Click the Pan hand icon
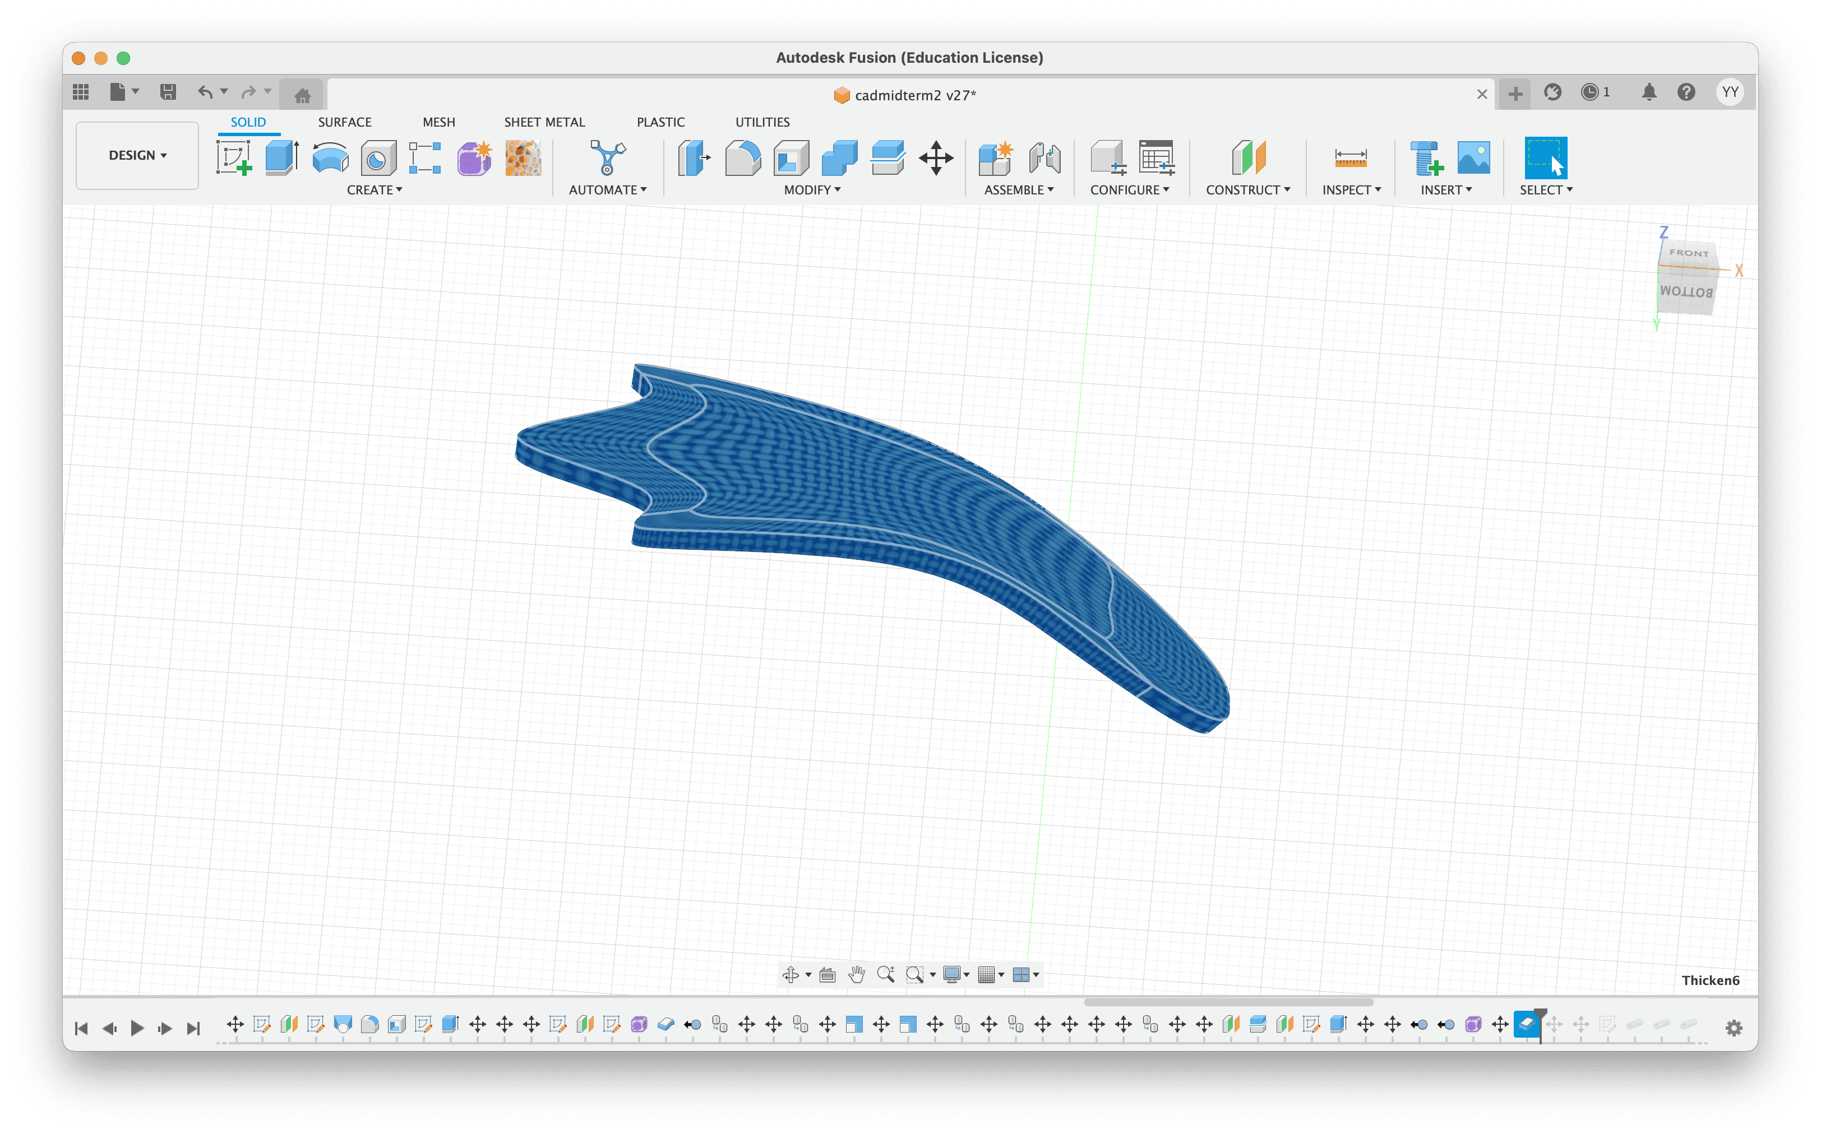The height and width of the screenshot is (1134, 1821). point(856,974)
